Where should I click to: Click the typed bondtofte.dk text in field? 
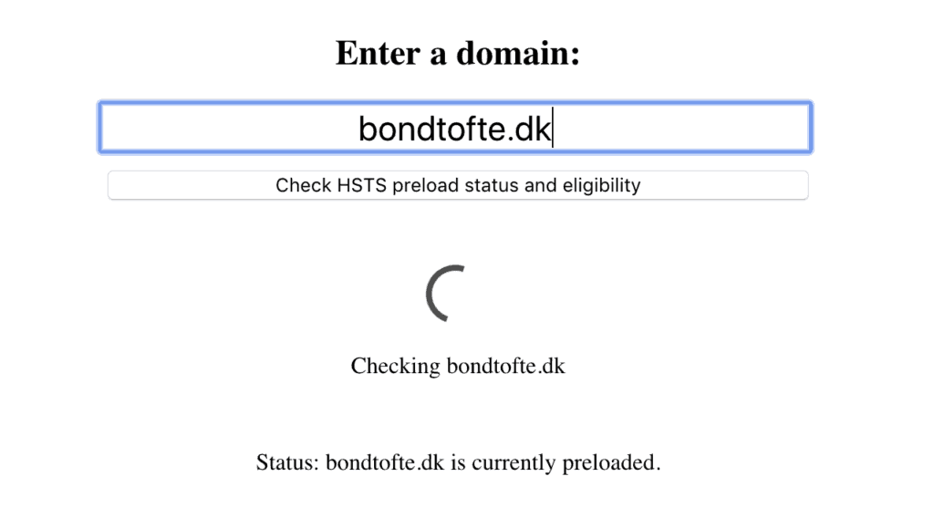pyautogui.click(x=454, y=129)
